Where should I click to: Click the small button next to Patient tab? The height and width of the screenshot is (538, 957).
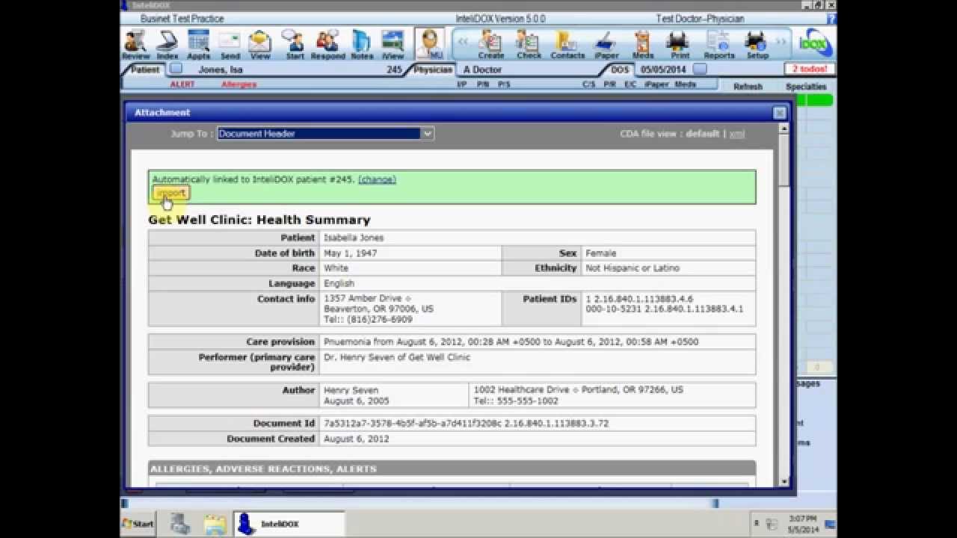(x=176, y=69)
